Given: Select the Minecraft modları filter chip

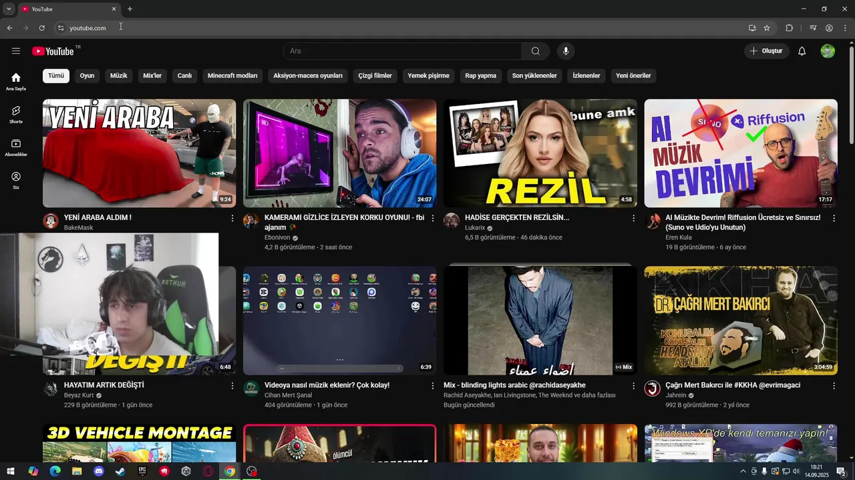Looking at the screenshot, I should (x=232, y=76).
